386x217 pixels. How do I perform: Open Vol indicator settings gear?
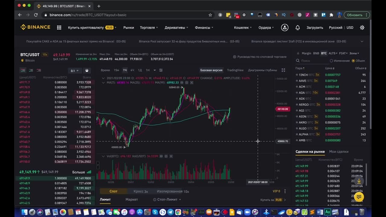[166, 156]
